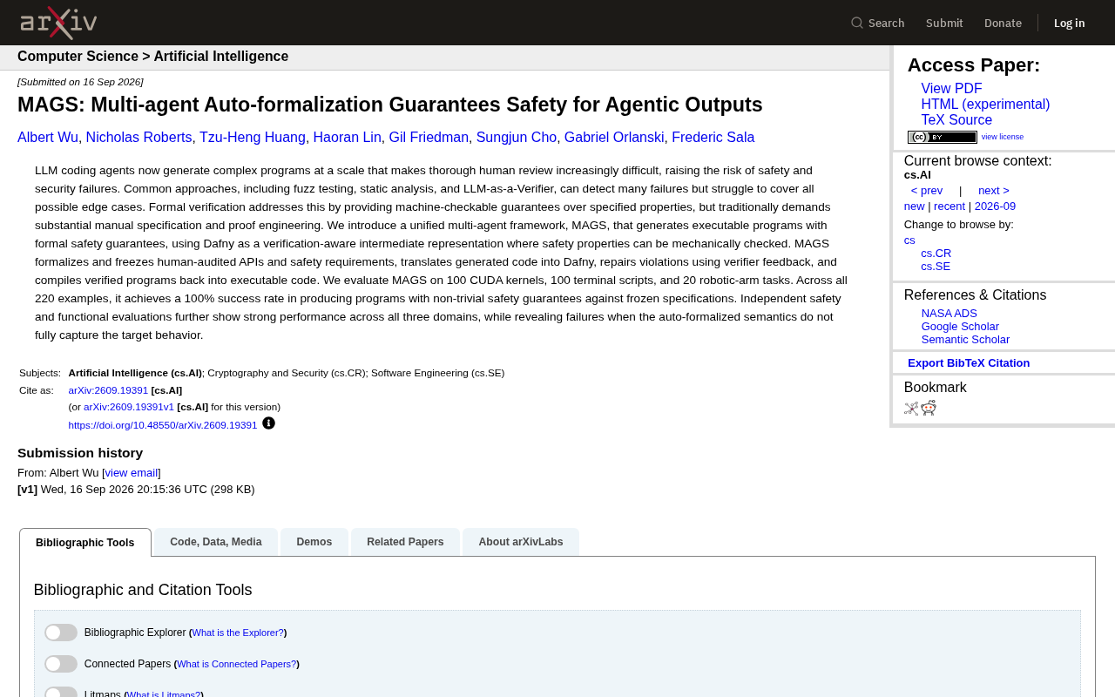Click the arXiv logo
This screenshot has width=1115, height=697.
point(58,23)
